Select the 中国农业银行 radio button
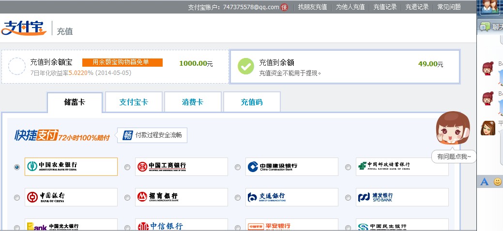The height and width of the screenshot is (231, 503). pyautogui.click(x=17, y=167)
